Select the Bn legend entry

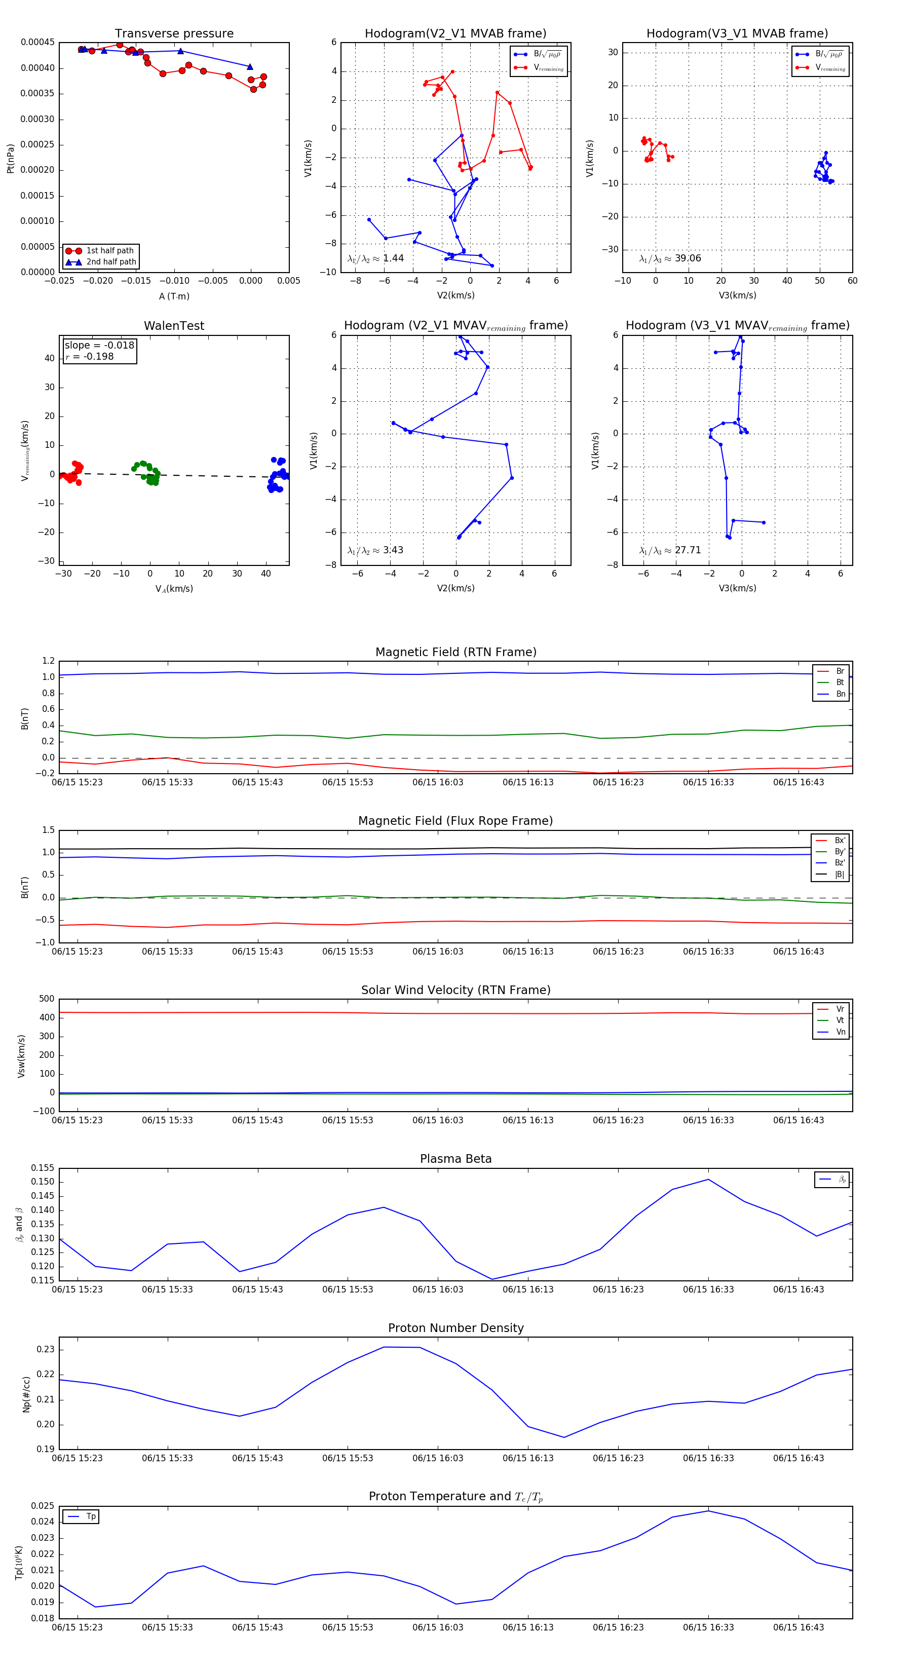(x=831, y=694)
